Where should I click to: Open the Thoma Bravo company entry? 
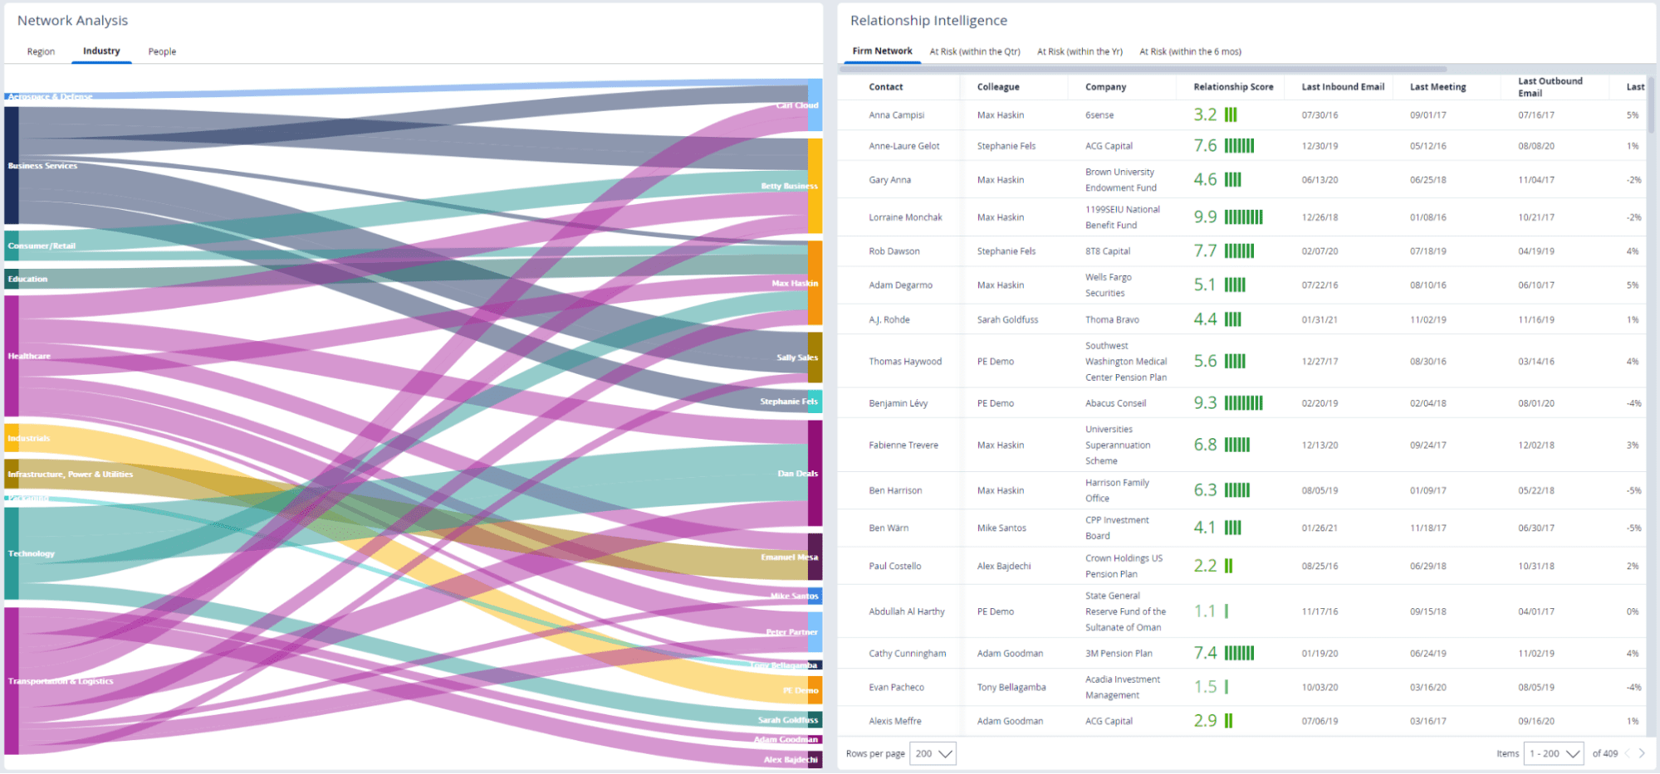tap(1112, 319)
